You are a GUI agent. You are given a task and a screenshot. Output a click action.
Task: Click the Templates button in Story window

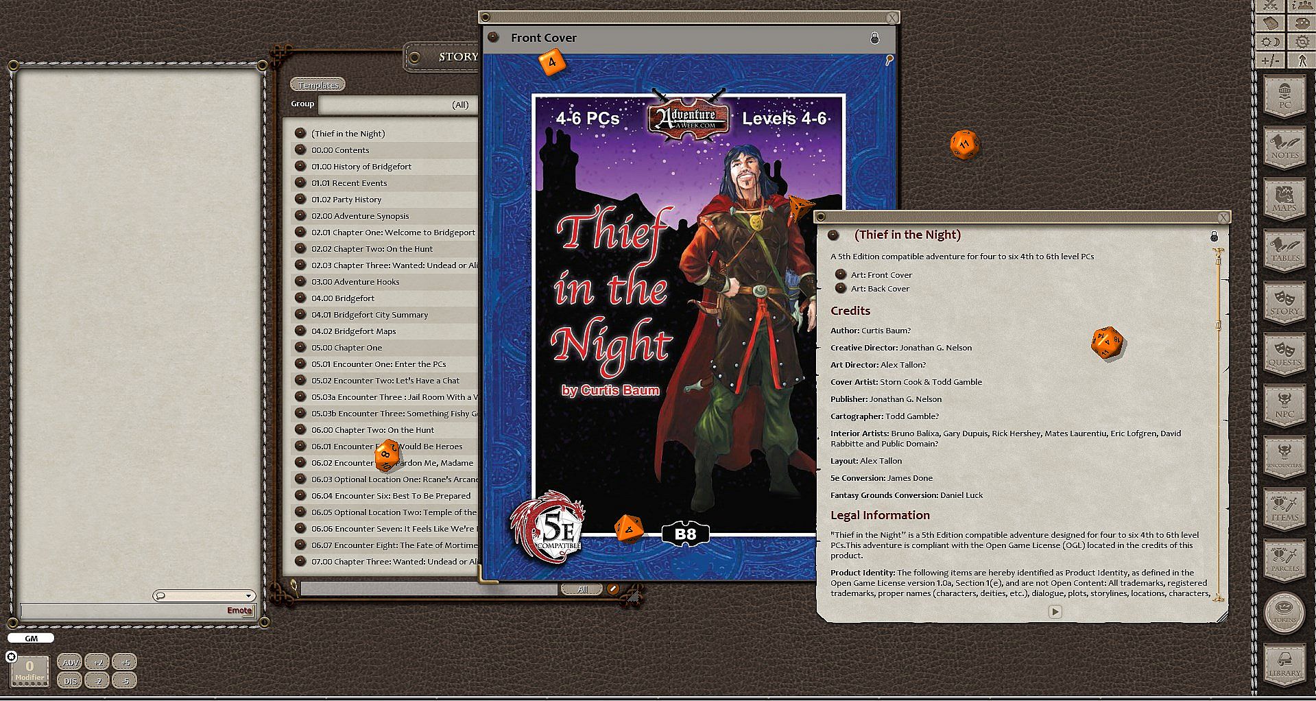318,85
